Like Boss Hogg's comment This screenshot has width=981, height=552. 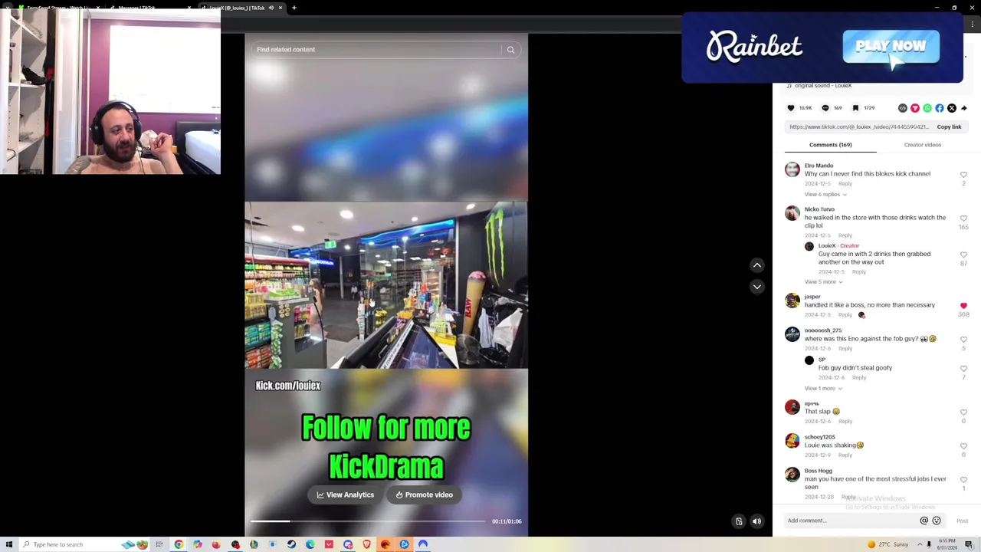(x=963, y=480)
